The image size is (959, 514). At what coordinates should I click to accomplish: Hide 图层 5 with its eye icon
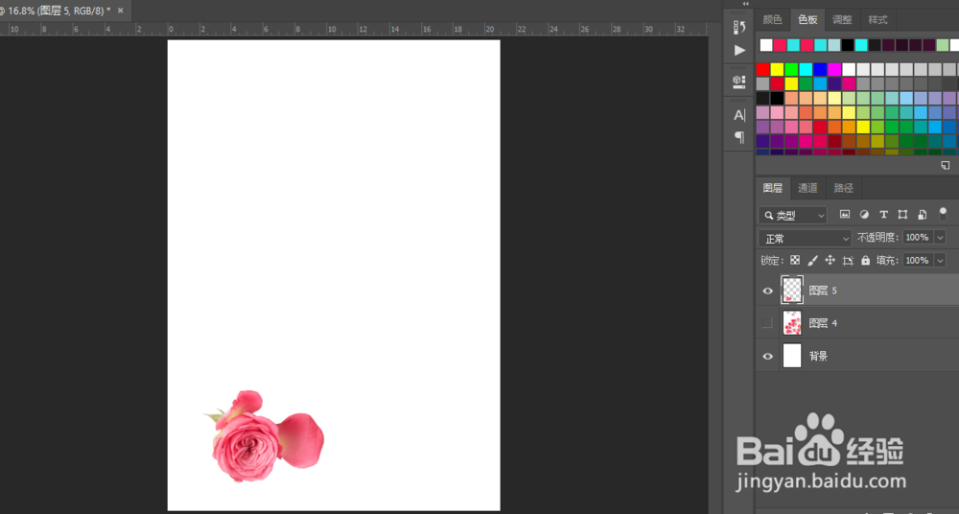767,291
